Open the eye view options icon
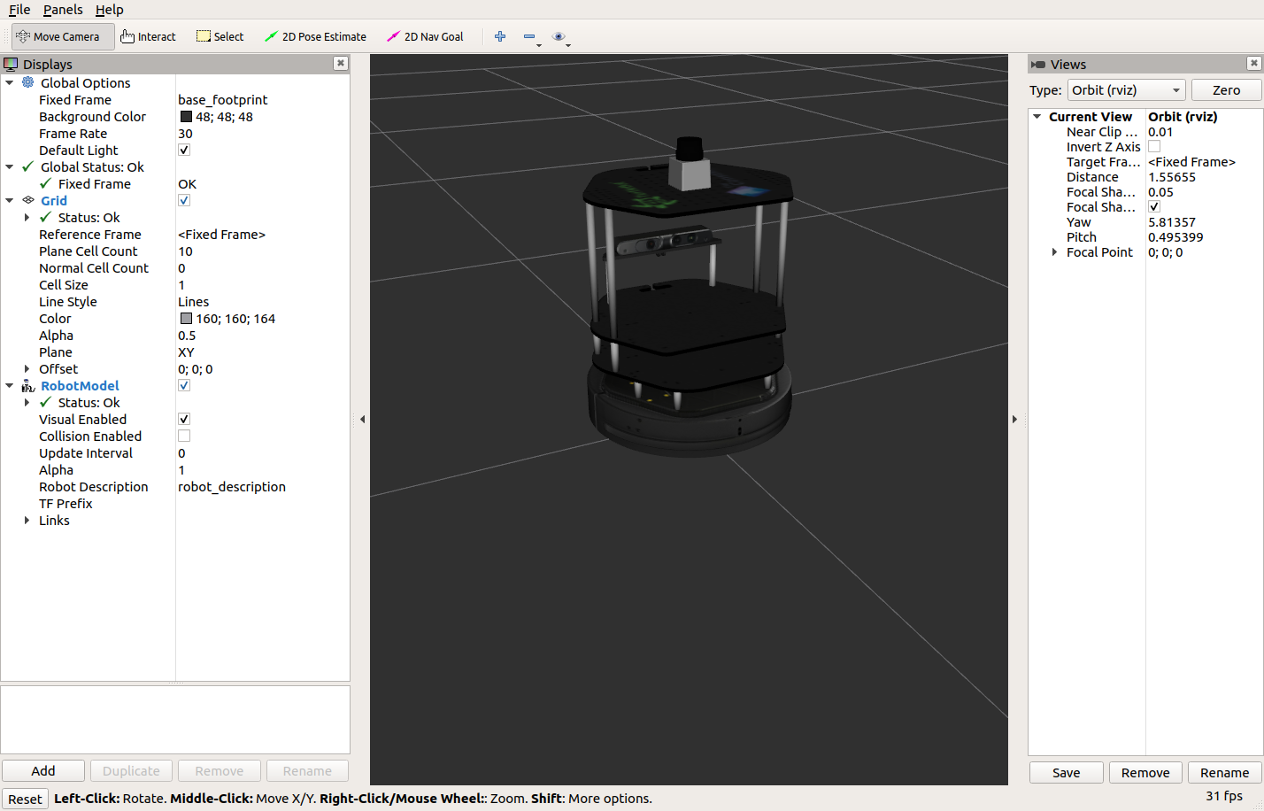 click(x=559, y=36)
